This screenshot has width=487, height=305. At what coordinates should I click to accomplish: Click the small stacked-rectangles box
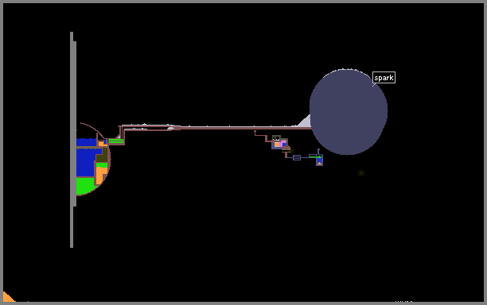(297, 157)
